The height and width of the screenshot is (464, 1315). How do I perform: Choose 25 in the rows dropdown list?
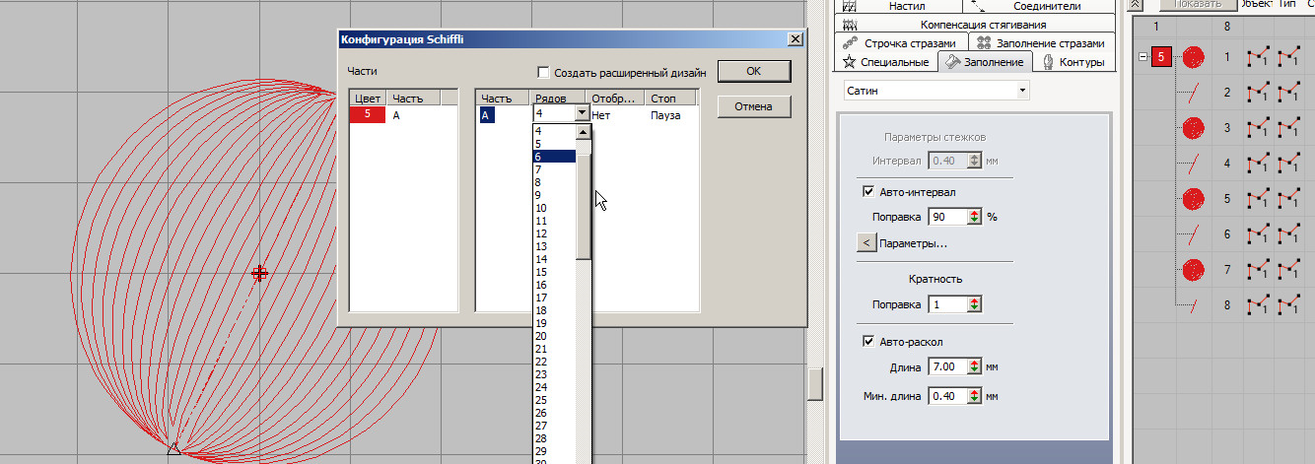click(554, 400)
